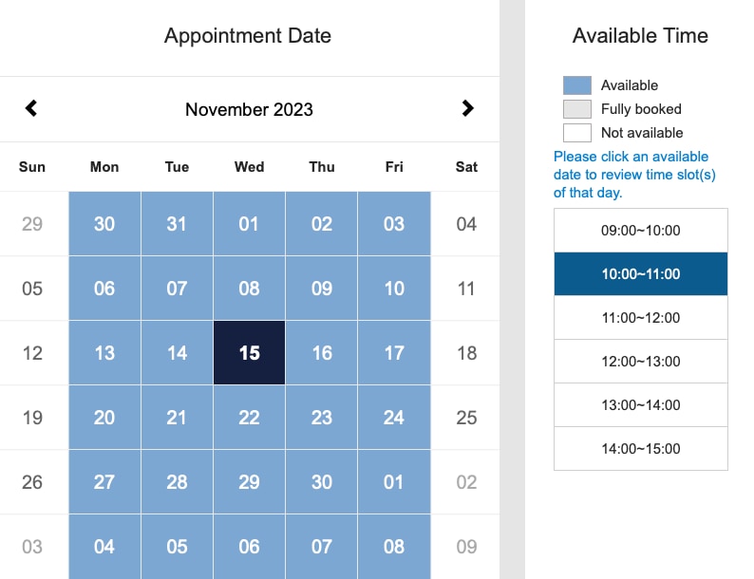Select the 09:00~10:00 time slot

[x=640, y=230]
